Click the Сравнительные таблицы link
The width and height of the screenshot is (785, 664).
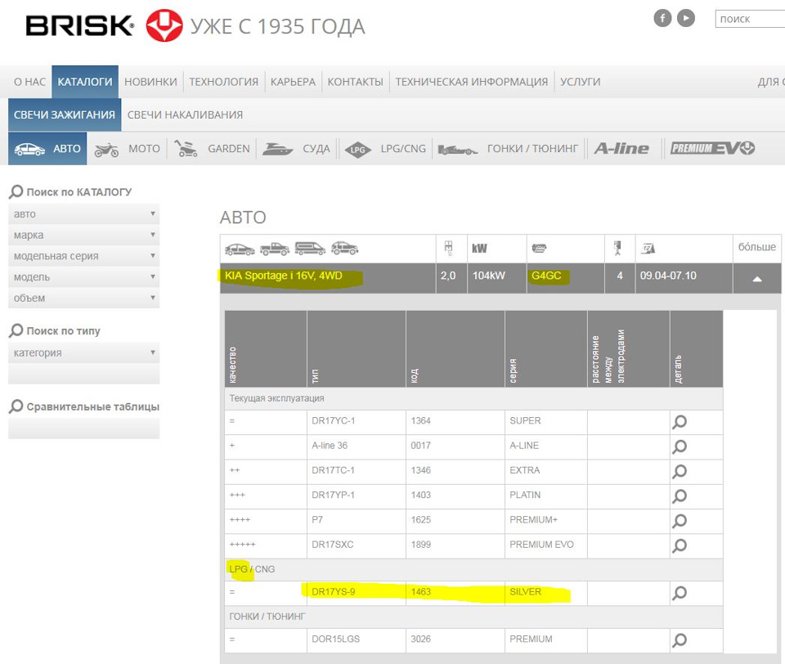point(92,406)
